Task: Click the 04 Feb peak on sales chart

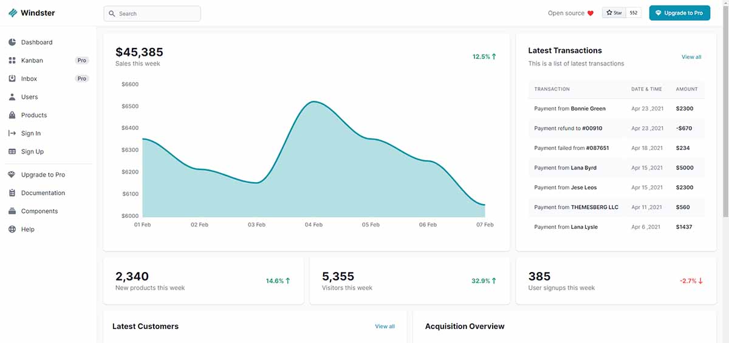Action: click(313, 102)
